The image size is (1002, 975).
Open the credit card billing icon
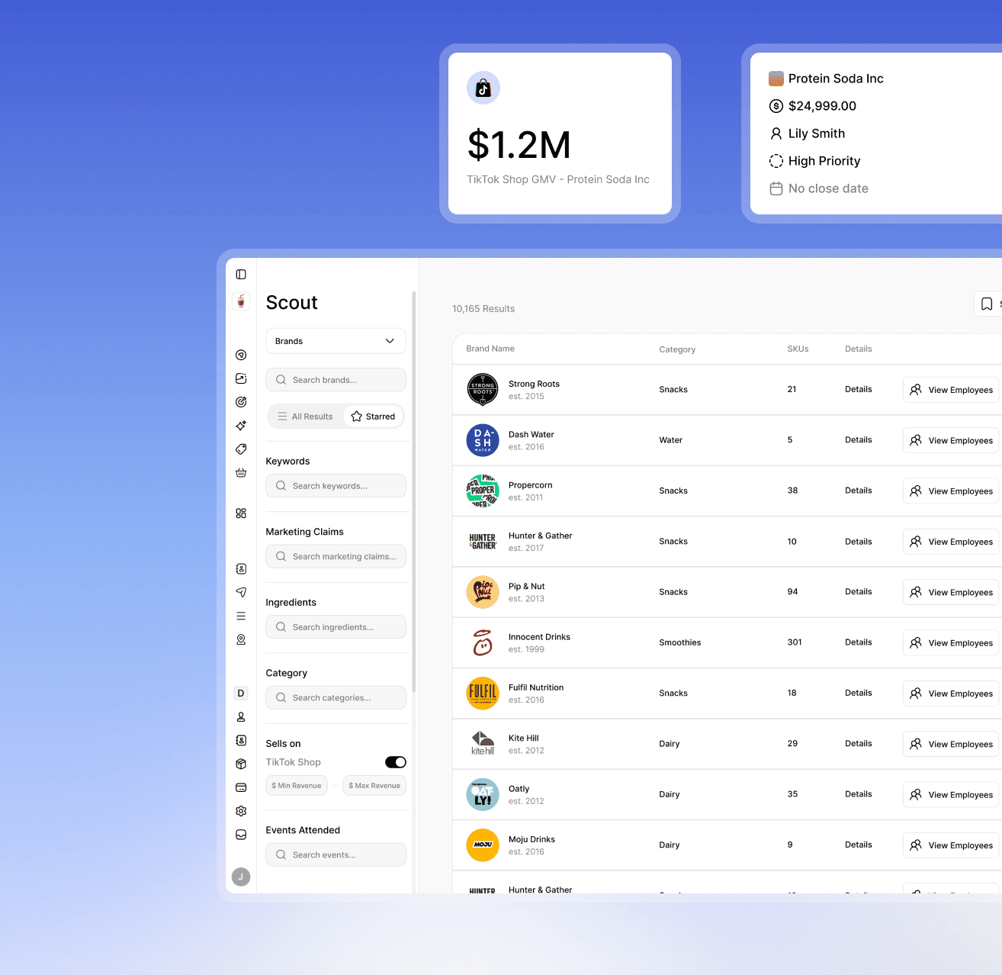[241, 787]
